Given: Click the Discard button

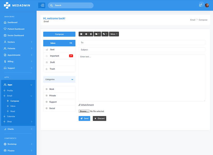Looking at the screenshot, I should click(x=99, y=118).
